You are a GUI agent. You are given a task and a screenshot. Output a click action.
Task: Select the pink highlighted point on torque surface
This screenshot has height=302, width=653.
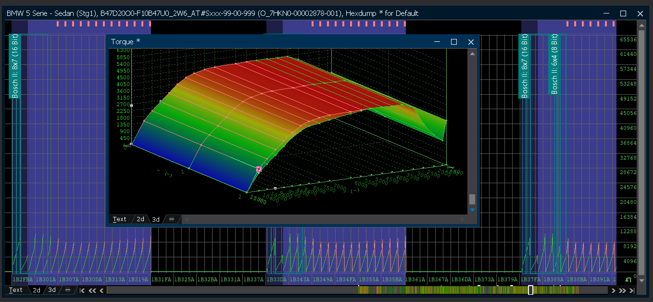259,169
